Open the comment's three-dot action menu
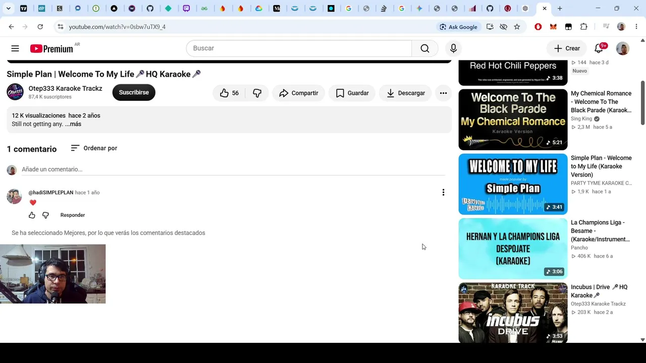The width and height of the screenshot is (646, 363). [443, 192]
